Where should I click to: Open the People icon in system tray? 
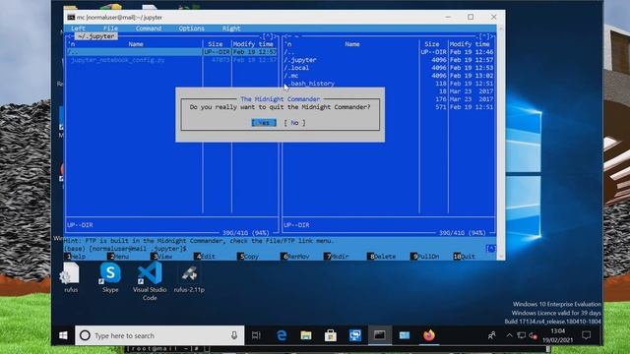click(491, 335)
